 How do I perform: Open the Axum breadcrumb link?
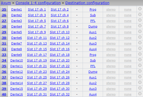pos(6,3)
